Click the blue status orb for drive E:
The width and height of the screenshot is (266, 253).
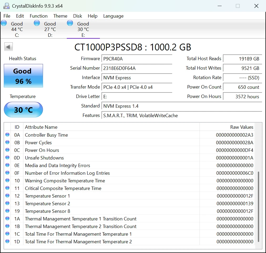pos(70,23)
